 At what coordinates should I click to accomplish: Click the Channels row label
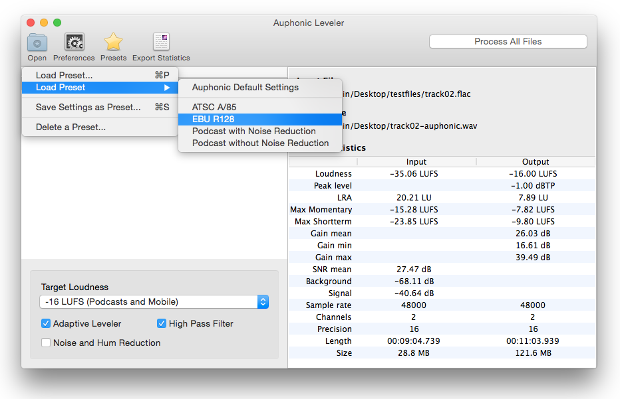[x=333, y=317]
